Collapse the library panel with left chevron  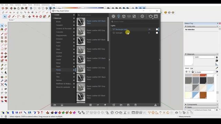109,60
